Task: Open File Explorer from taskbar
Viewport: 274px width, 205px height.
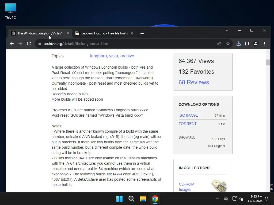Action: (x=143, y=199)
